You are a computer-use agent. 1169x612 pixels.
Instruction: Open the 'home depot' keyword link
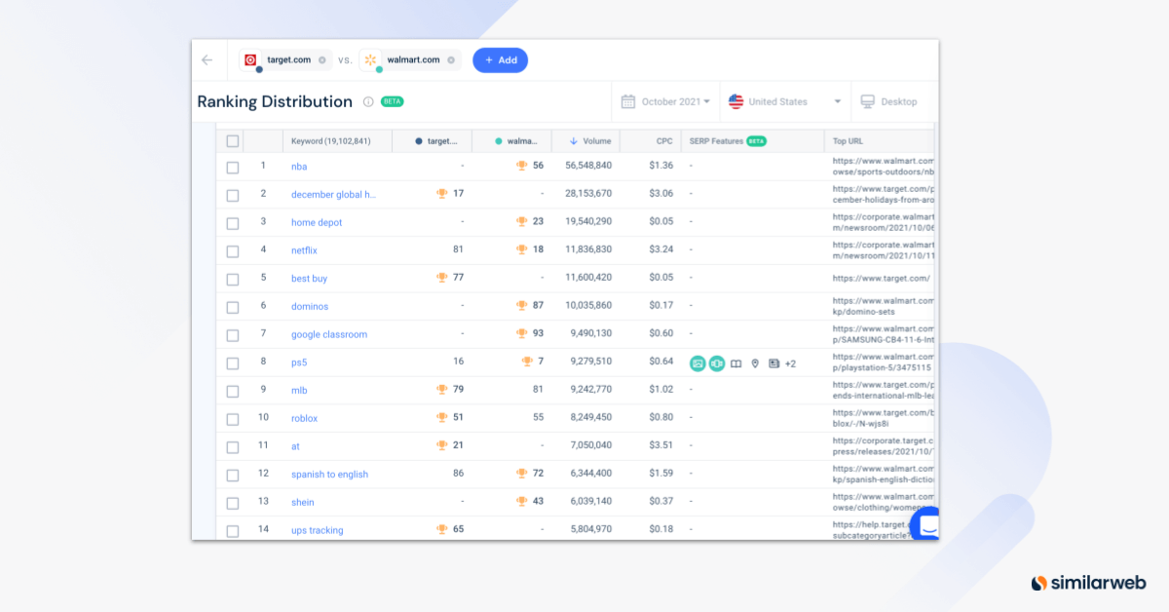pyautogui.click(x=317, y=222)
